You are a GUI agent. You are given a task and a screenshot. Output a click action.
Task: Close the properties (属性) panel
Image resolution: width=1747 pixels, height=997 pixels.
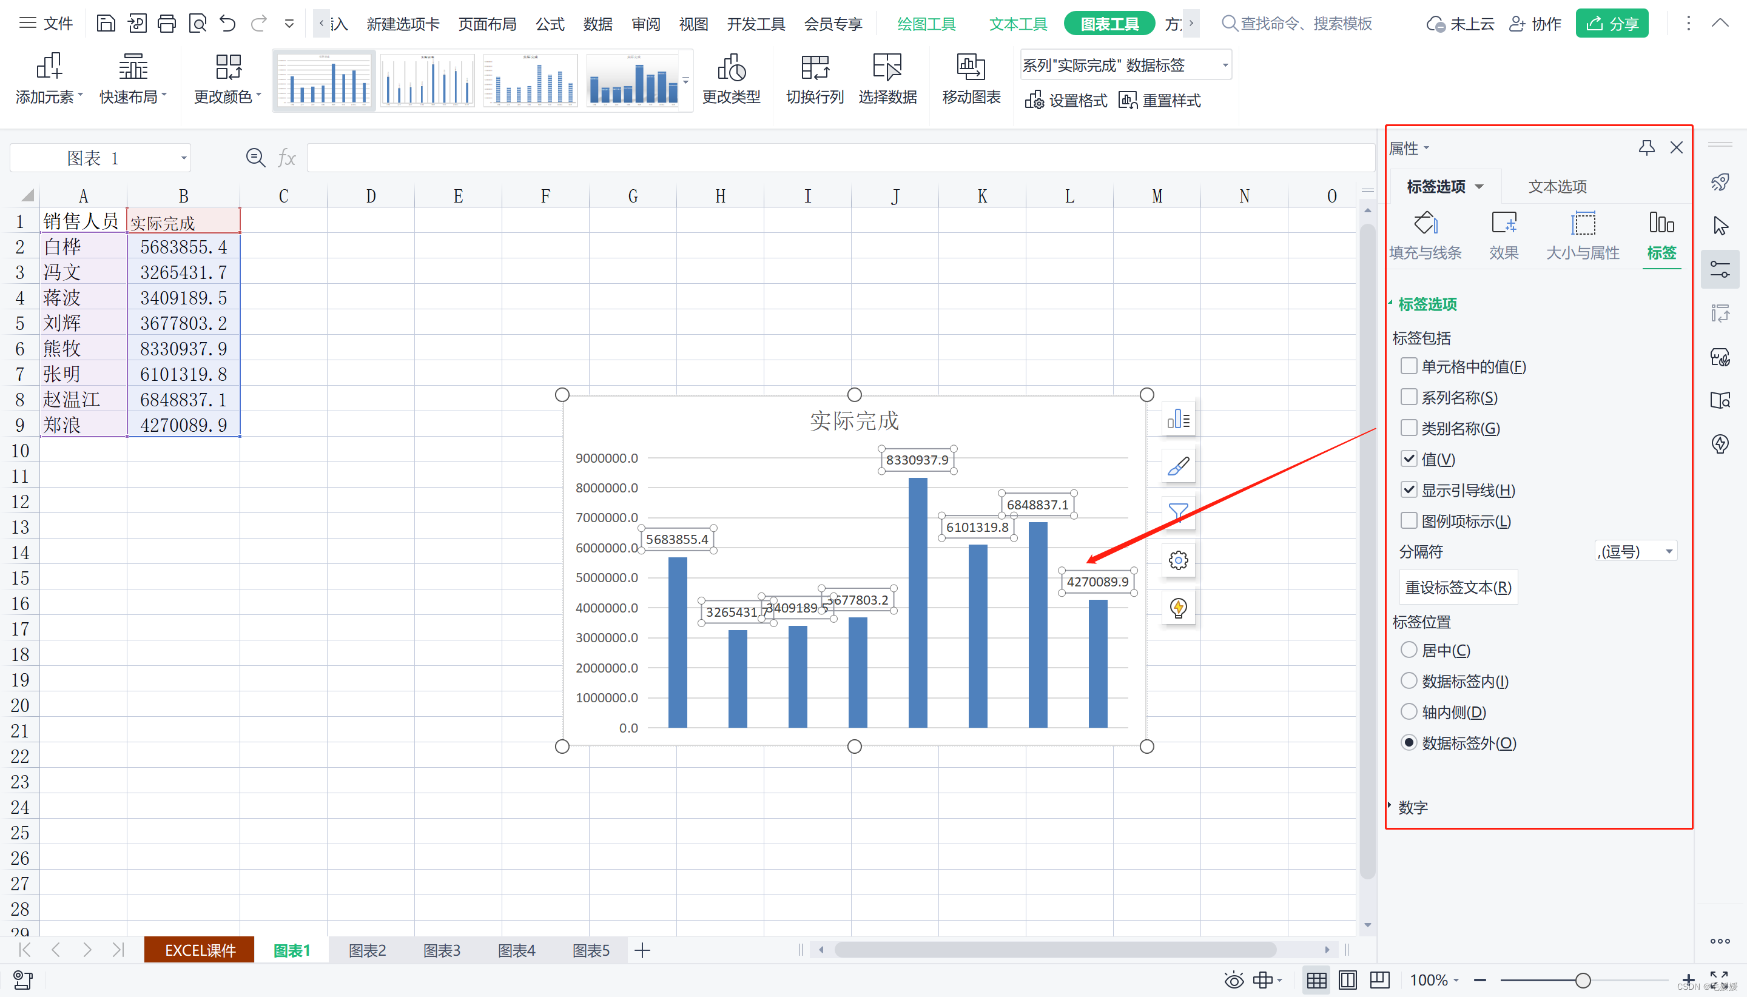[x=1676, y=147]
